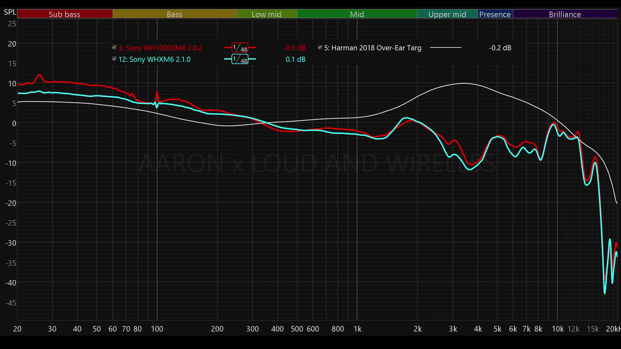Click the 500 frequency axis label

click(297, 329)
